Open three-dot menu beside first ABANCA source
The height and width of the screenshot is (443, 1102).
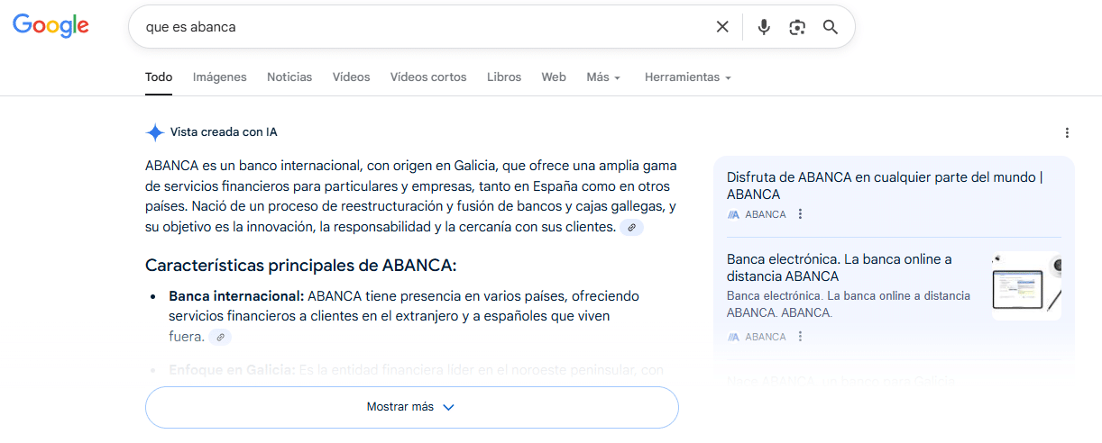tap(800, 214)
